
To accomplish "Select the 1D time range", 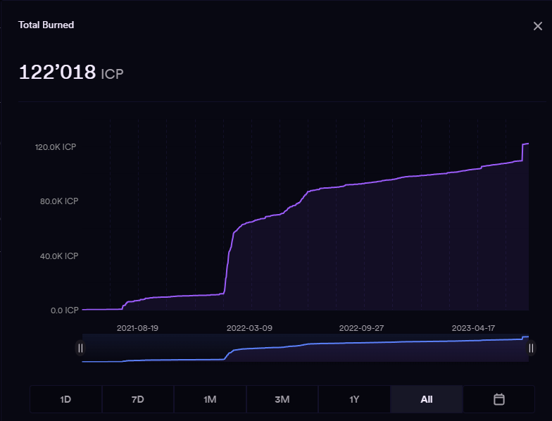I will point(65,399).
